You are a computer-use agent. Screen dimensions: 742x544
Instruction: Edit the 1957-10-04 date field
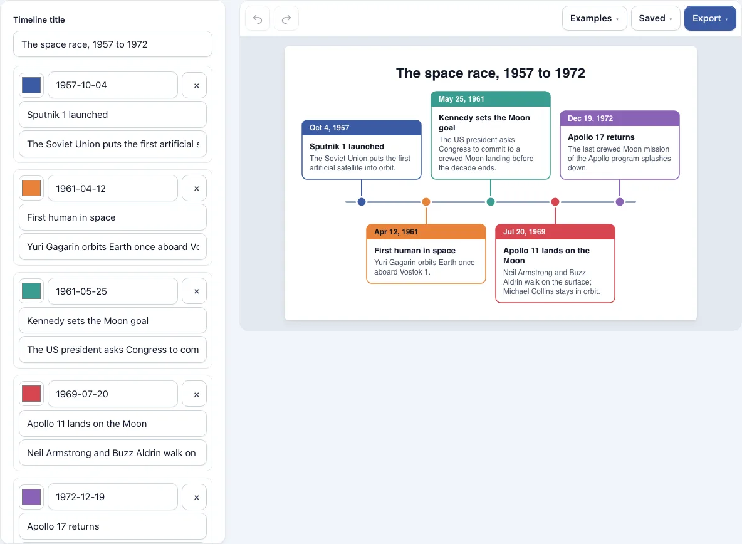113,85
